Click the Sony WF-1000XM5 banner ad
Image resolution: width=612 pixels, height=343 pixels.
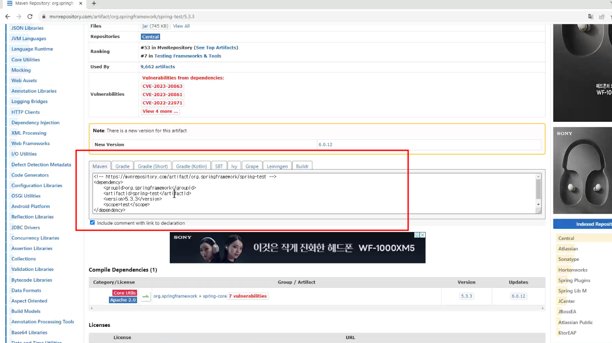click(297, 248)
